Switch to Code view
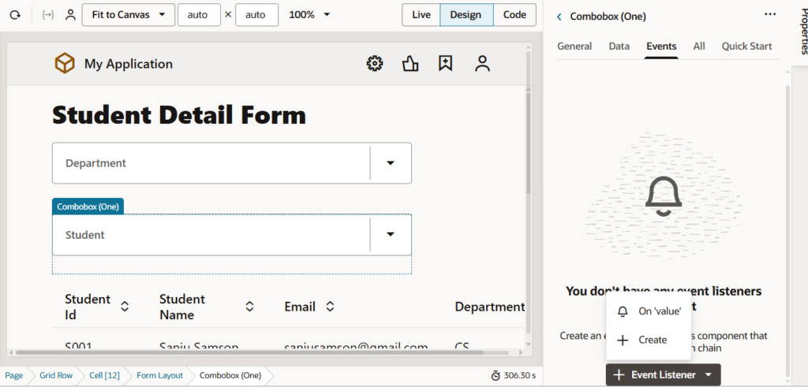Image resolution: width=808 pixels, height=387 pixels. click(x=514, y=15)
